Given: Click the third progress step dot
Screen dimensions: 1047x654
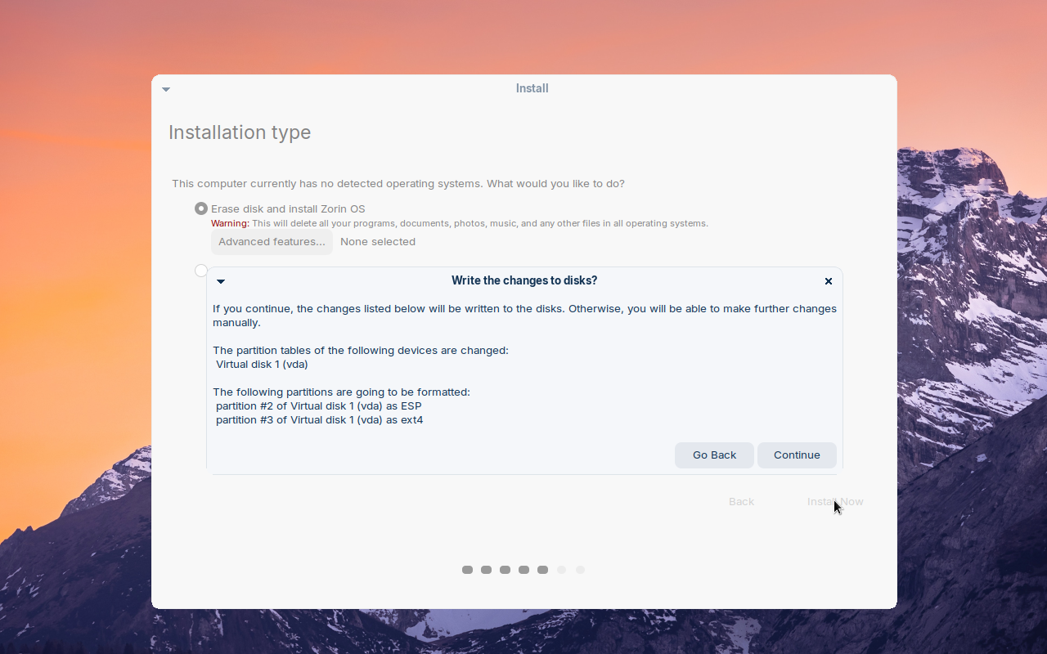Looking at the screenshot, I should pos(505,570).
